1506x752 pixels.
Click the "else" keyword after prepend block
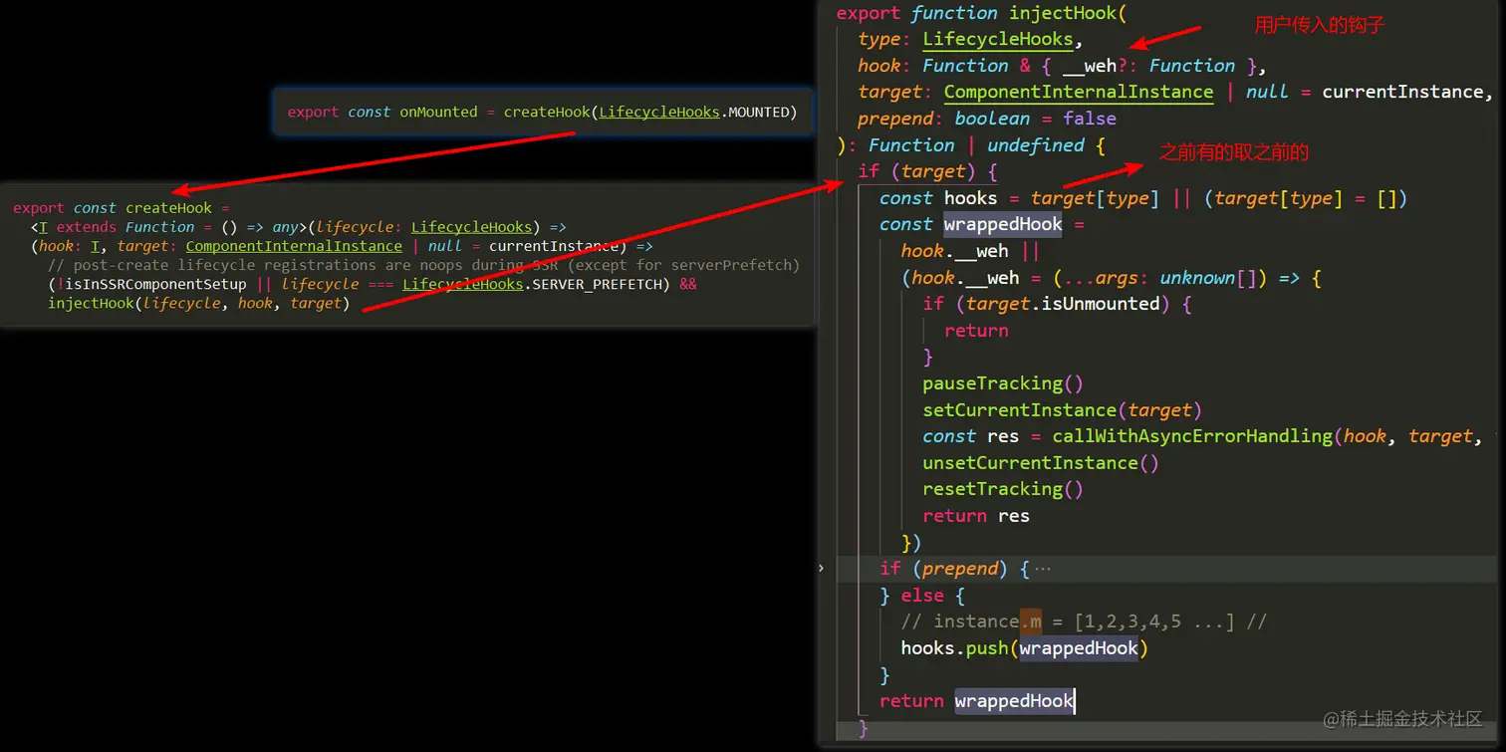coord(922,596)
